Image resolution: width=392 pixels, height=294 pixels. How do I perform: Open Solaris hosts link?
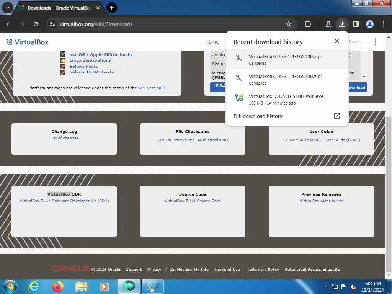83,66
